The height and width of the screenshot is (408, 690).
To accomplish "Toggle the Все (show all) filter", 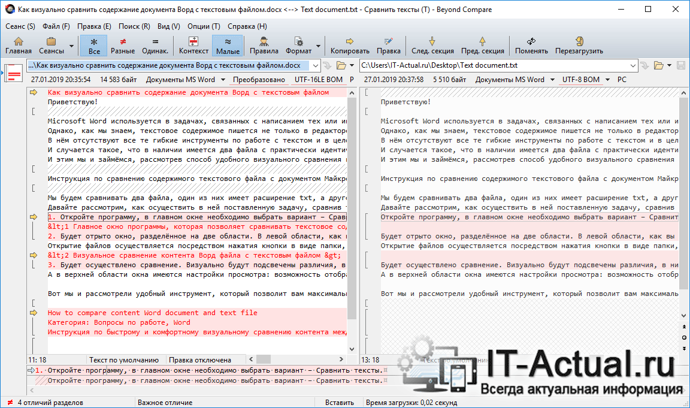I will [94, 46].
